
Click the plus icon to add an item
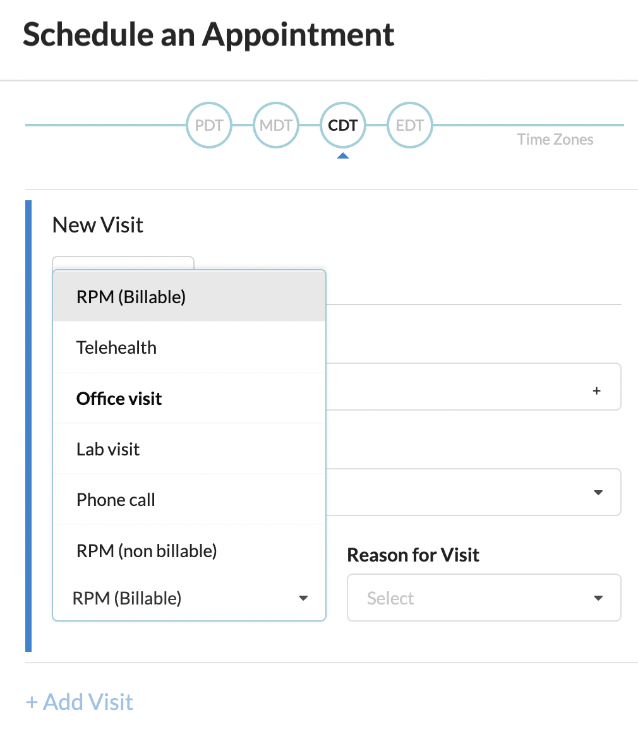pos(596,390)
